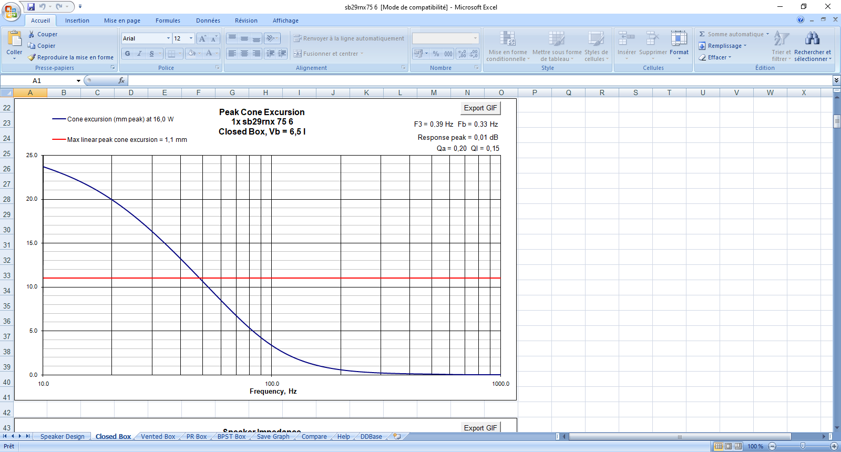Switch to the Vented Box sheet tab
Screen dimensions: 841x452
pyautogui.click(x=158, y=437)
